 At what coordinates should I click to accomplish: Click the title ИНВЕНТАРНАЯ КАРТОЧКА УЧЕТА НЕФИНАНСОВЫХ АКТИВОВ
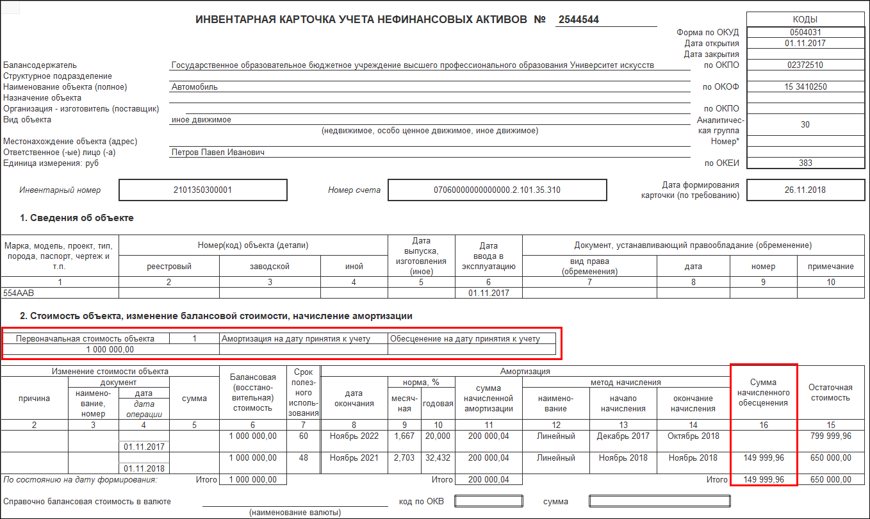coord(363,20)
